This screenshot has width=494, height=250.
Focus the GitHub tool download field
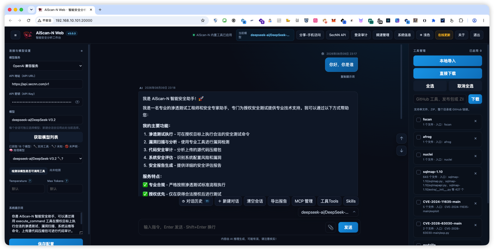tap(440, 99)
